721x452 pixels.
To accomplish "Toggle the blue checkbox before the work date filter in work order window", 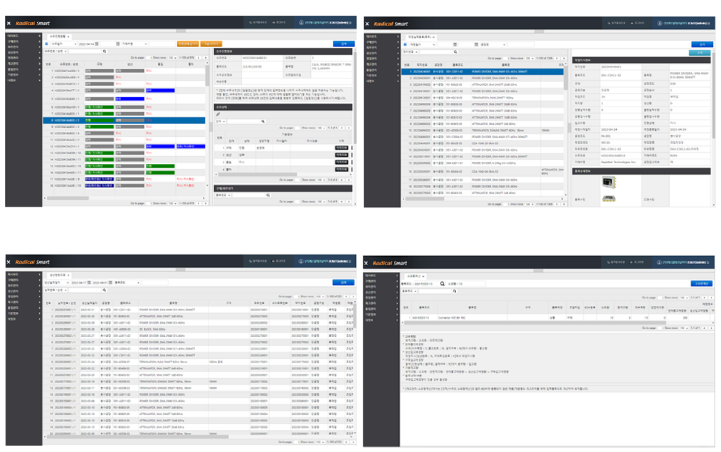I will [405, 44].
